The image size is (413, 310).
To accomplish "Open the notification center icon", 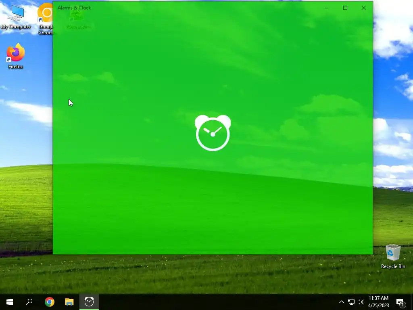I will pyautogui.click(x=400, y=302).
